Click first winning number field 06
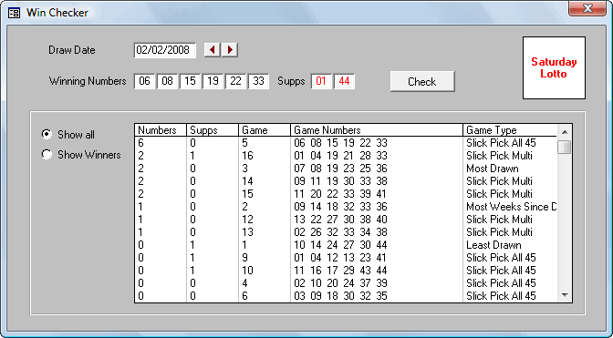The image size is (613, 338). coord(145,81)
